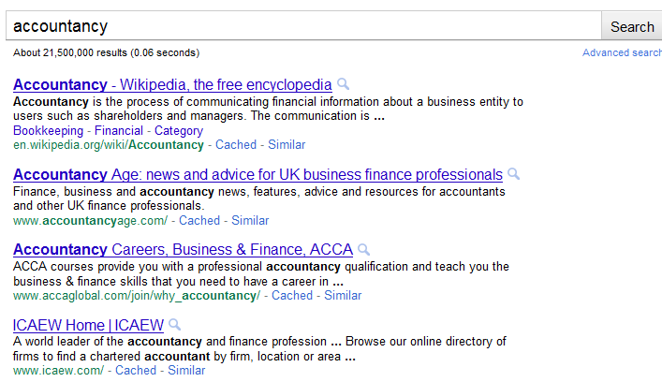Open the Accountancy Wikipedia result title

[x=172, y=84]
